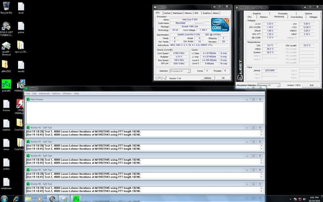Open the Overclocking tab in E-LEET
323x202 pixels.
(x=296, y=17)
